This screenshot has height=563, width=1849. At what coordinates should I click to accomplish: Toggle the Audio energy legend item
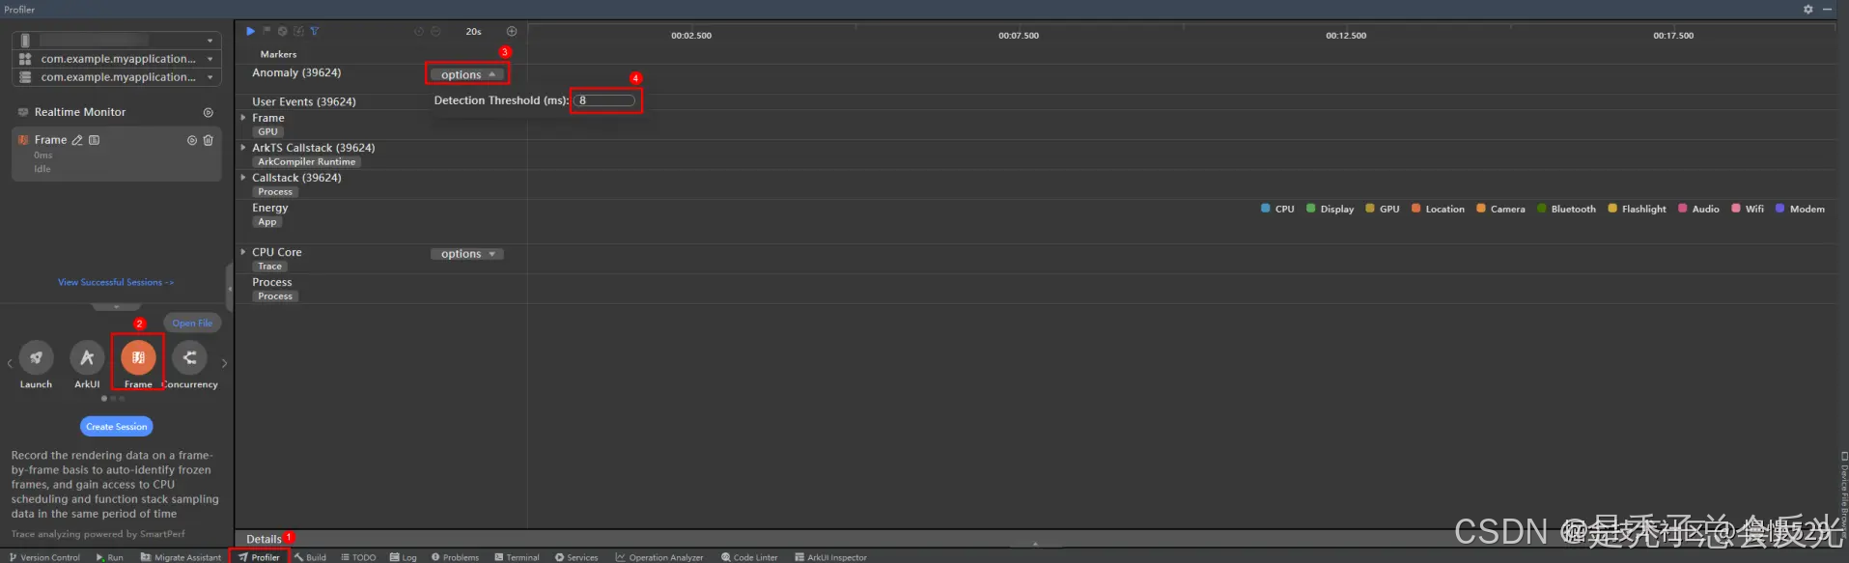1698,209
